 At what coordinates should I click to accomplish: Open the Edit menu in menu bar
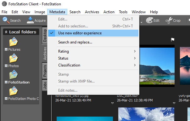[15, 12]
